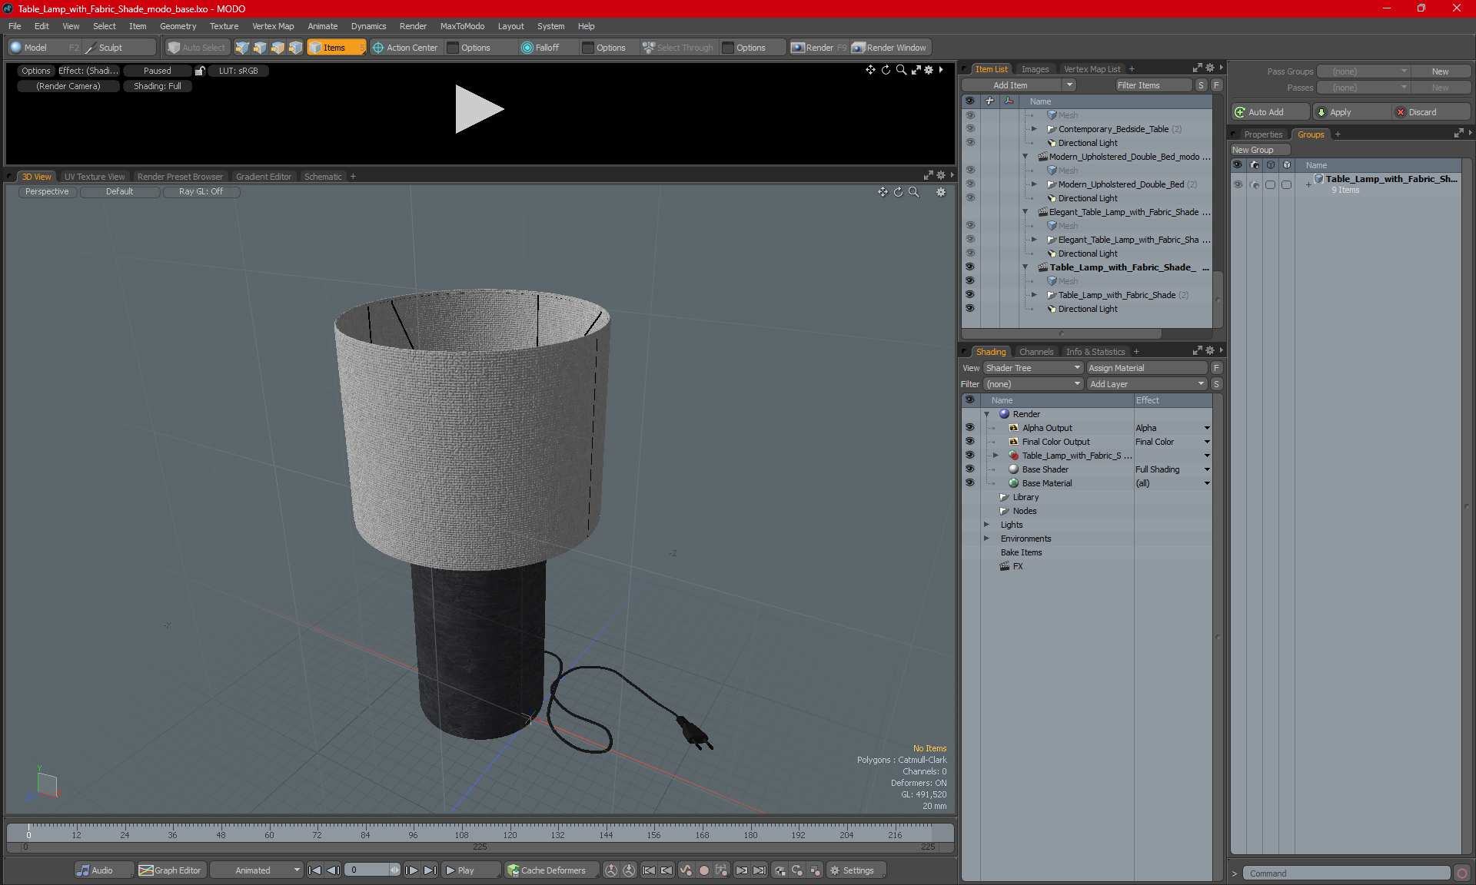Go to last frame
The height and width of the screenshot is (885, 1476).
coord(430,870)
